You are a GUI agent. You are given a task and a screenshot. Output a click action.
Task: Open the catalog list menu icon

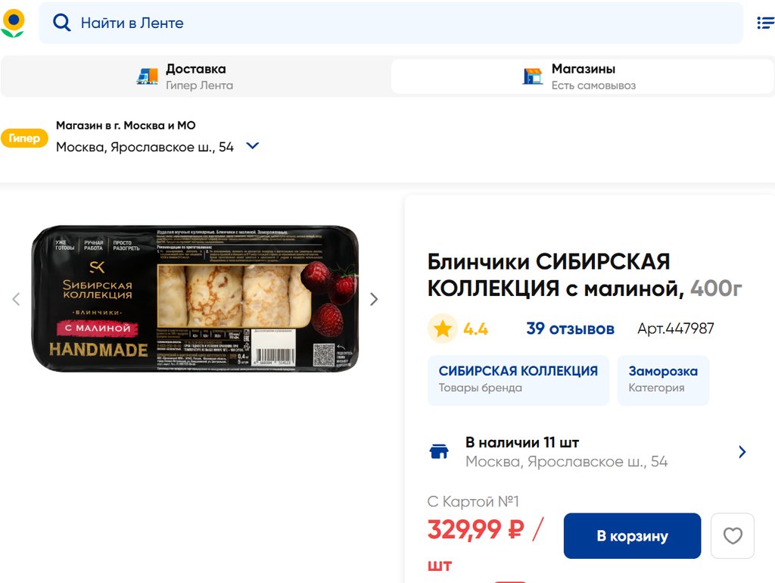tap(766, 23)
